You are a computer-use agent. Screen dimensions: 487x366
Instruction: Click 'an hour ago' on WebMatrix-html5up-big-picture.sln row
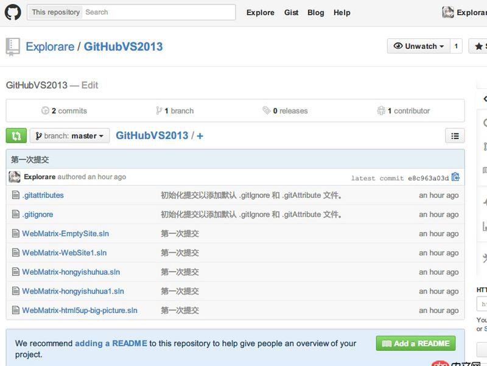(438, 311)
